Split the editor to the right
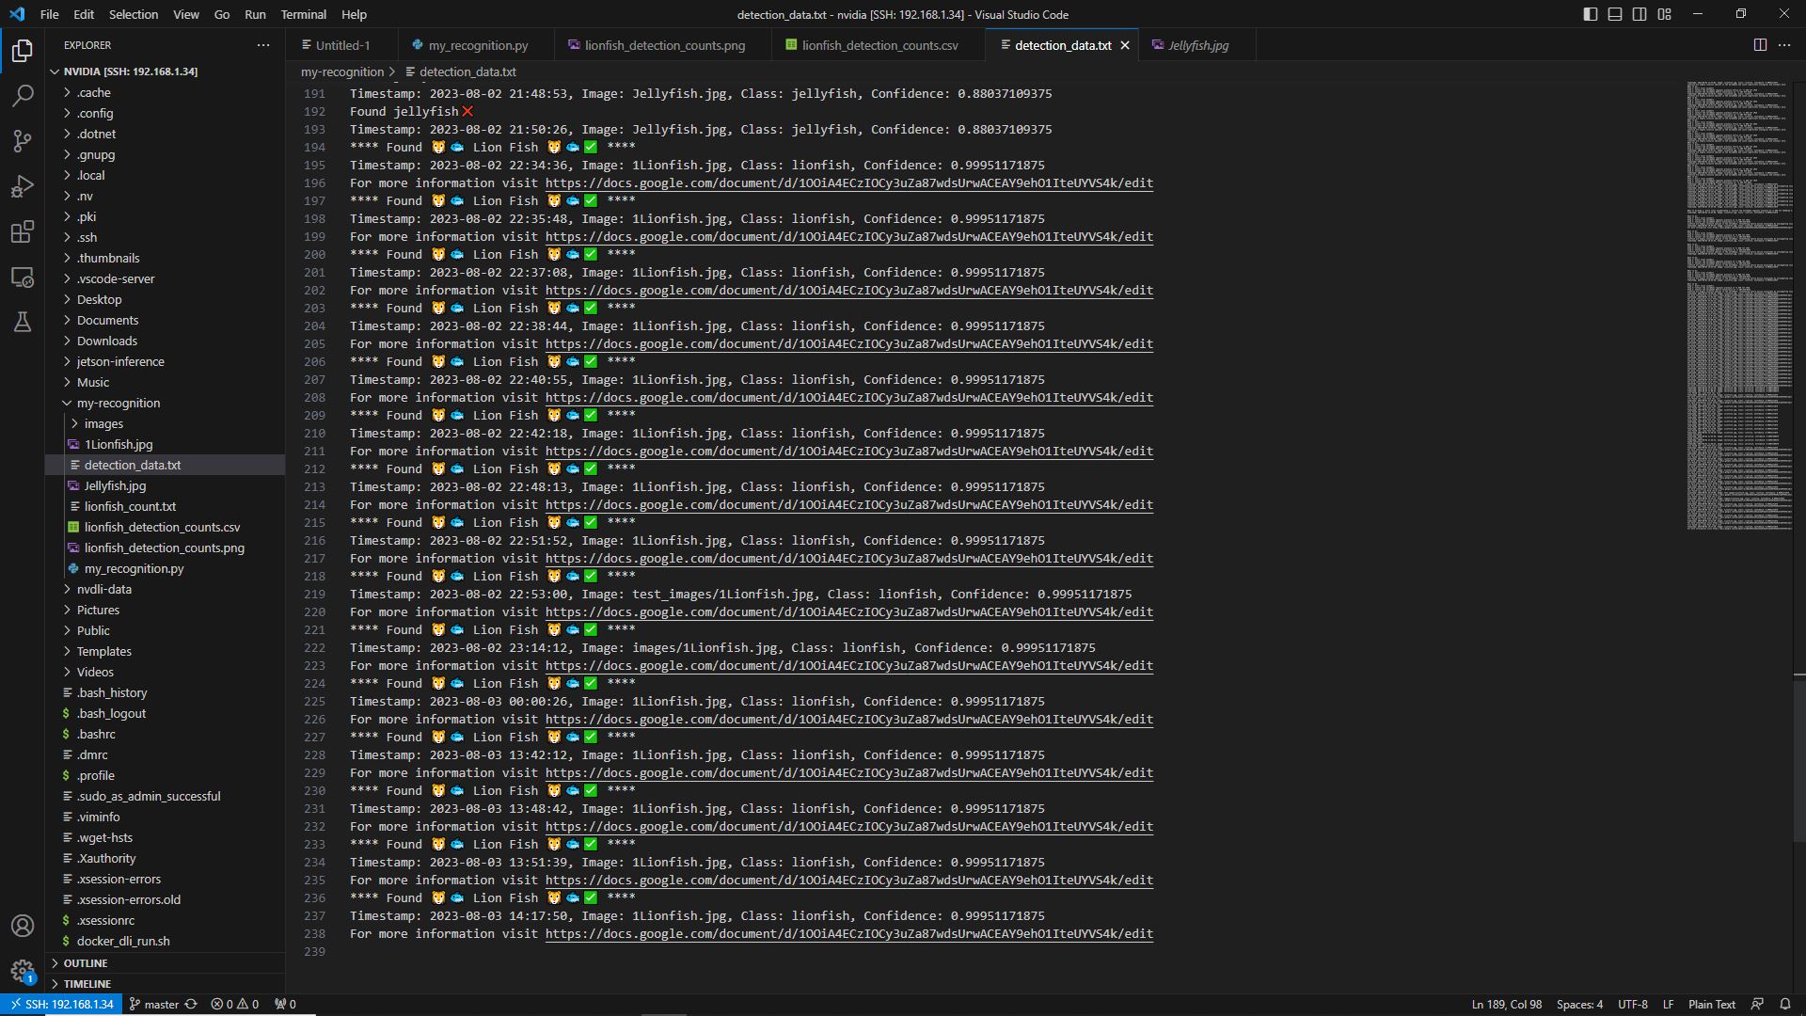This screenshot has height=1016, width=1806. [1760, 45]
